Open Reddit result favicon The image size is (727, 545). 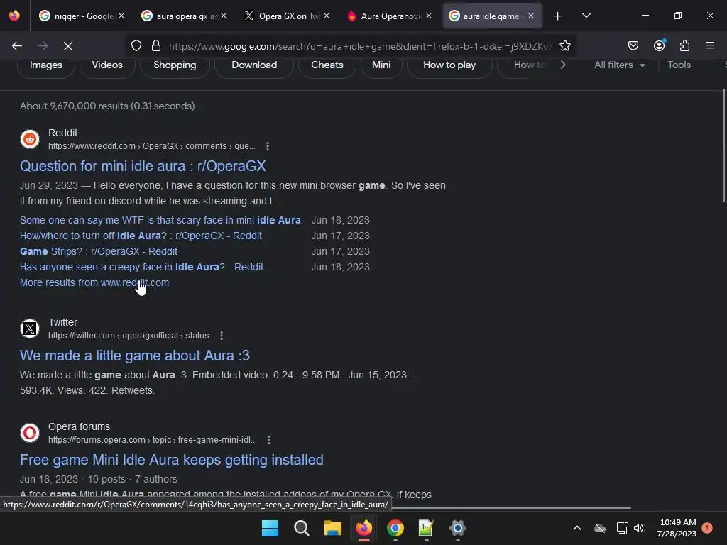click(30, 139)
